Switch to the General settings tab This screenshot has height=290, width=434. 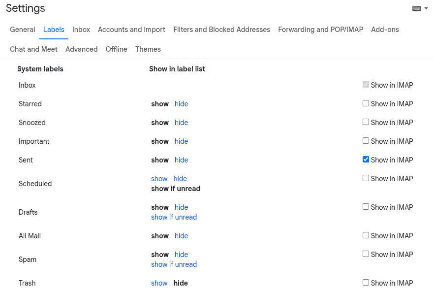(x=22, y=30)
